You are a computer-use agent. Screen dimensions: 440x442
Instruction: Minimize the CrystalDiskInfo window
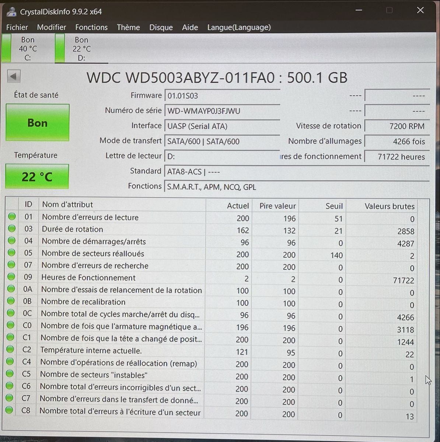358,10
